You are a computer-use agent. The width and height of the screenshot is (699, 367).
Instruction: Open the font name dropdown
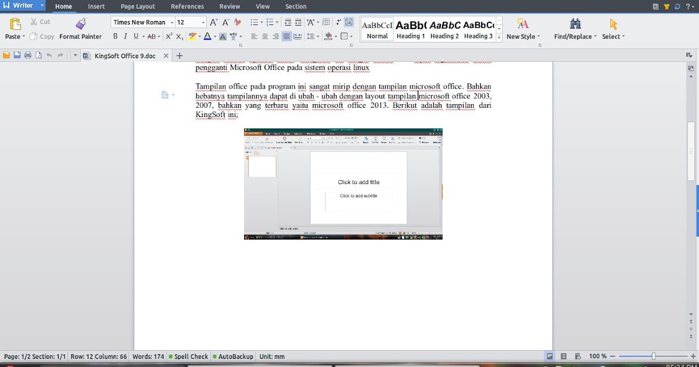(x=172, y=22)
